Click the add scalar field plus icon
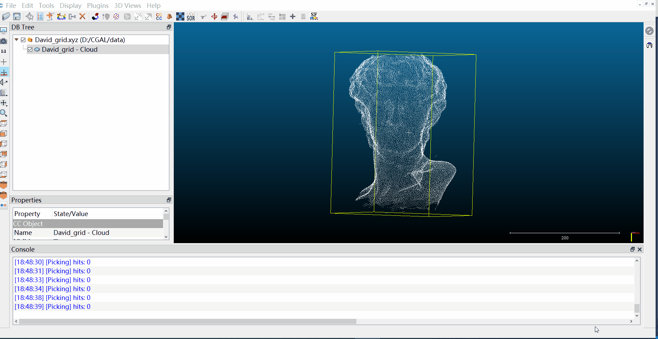The image size is (658, 339). pyautogui.click(x=293, y=16)
